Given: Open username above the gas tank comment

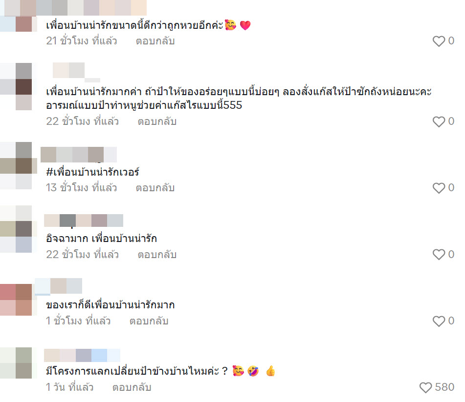Looking at the screenshot, I should click(x=76, y=71).
